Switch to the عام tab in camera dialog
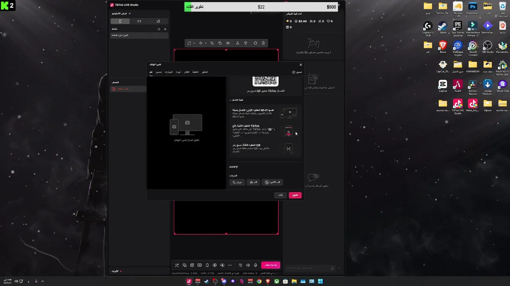This screenshot has width=510, height=286. (151, 72)
